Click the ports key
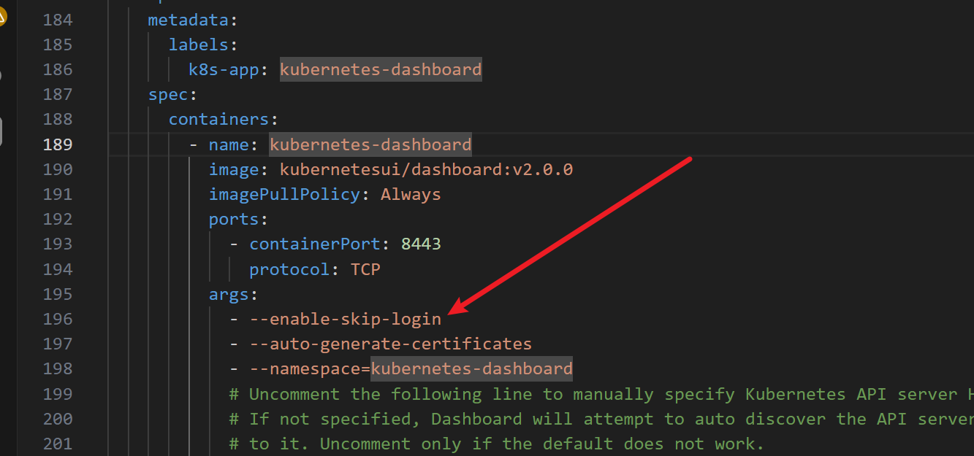The width and height of the screenshot is (974, 456). [234, 219]
